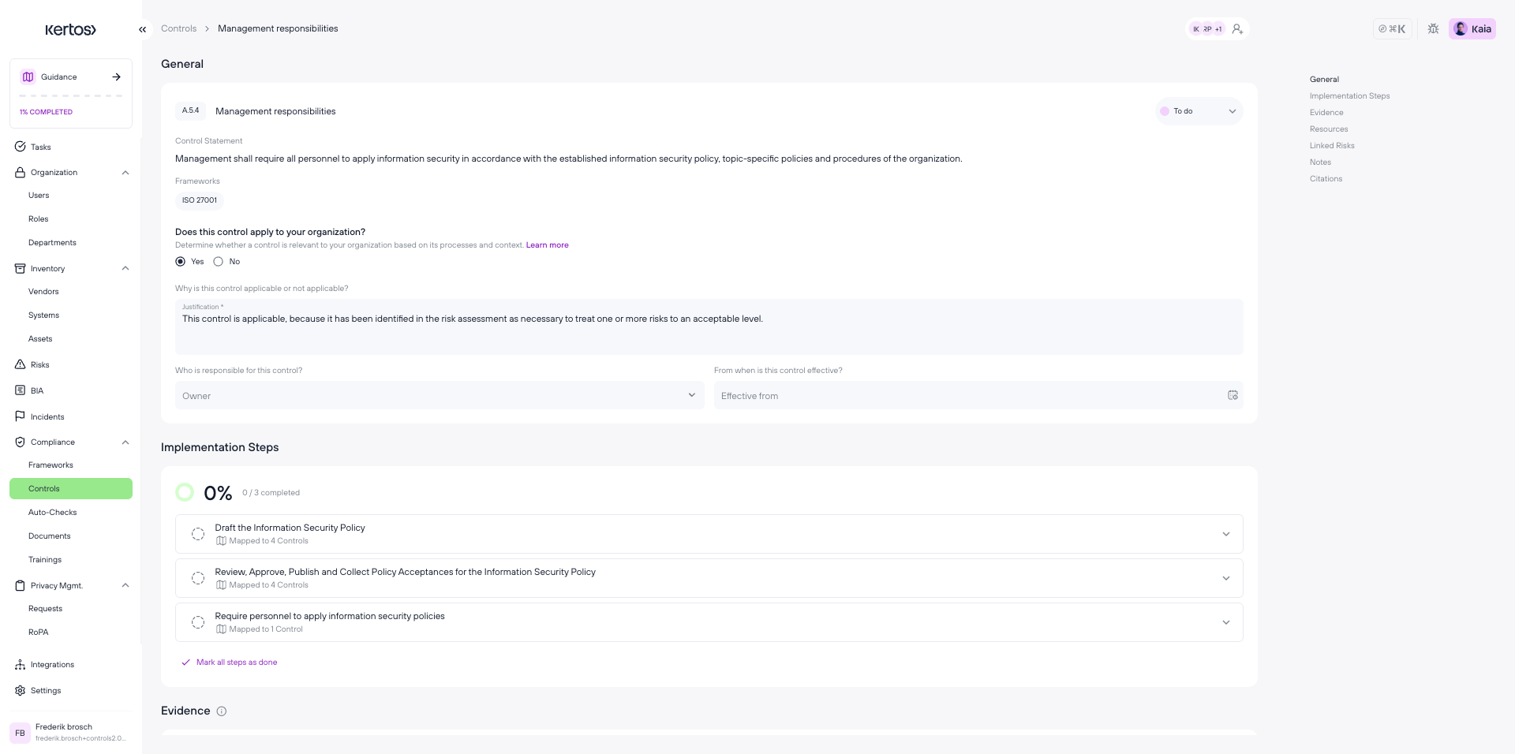Open Requests in sidebar
The image size is (1515, 754).
[45, 609]
